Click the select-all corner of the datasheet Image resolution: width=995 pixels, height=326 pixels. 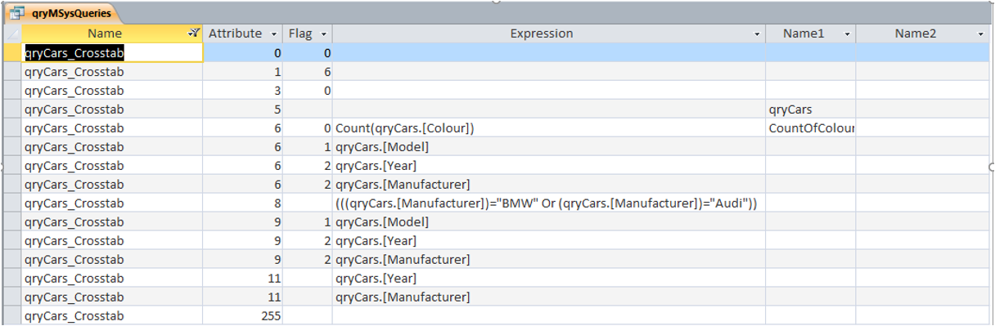click(x=11, y=33)
